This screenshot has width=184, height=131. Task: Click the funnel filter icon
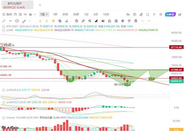(x=129, y=21)
